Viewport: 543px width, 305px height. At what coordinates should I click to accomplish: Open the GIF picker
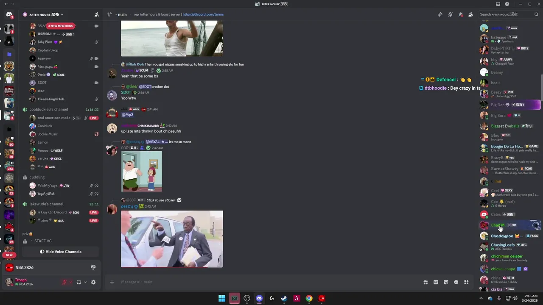point(436,282)
